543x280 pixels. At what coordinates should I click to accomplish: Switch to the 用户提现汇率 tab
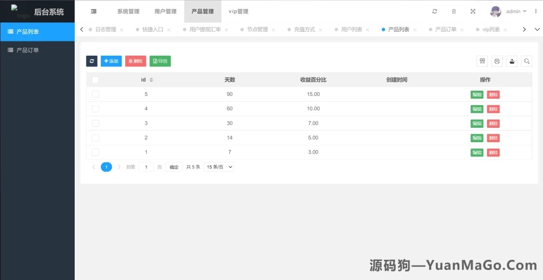(205, 30)
